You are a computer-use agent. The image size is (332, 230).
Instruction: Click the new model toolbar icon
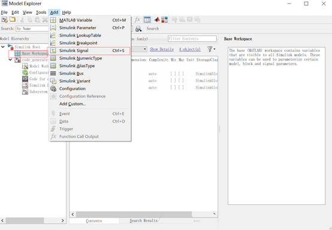[x=4, y=20]
